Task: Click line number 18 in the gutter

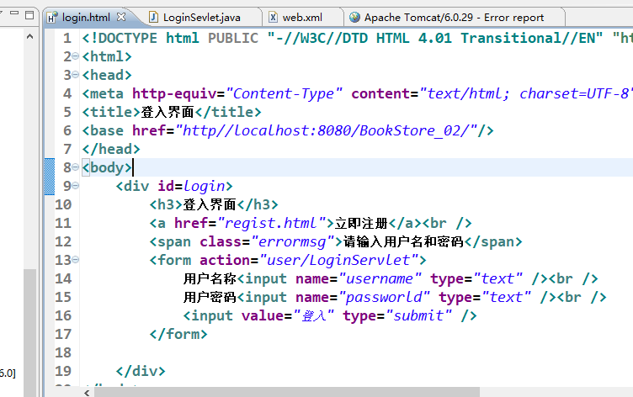Action: tap(63, 352)
